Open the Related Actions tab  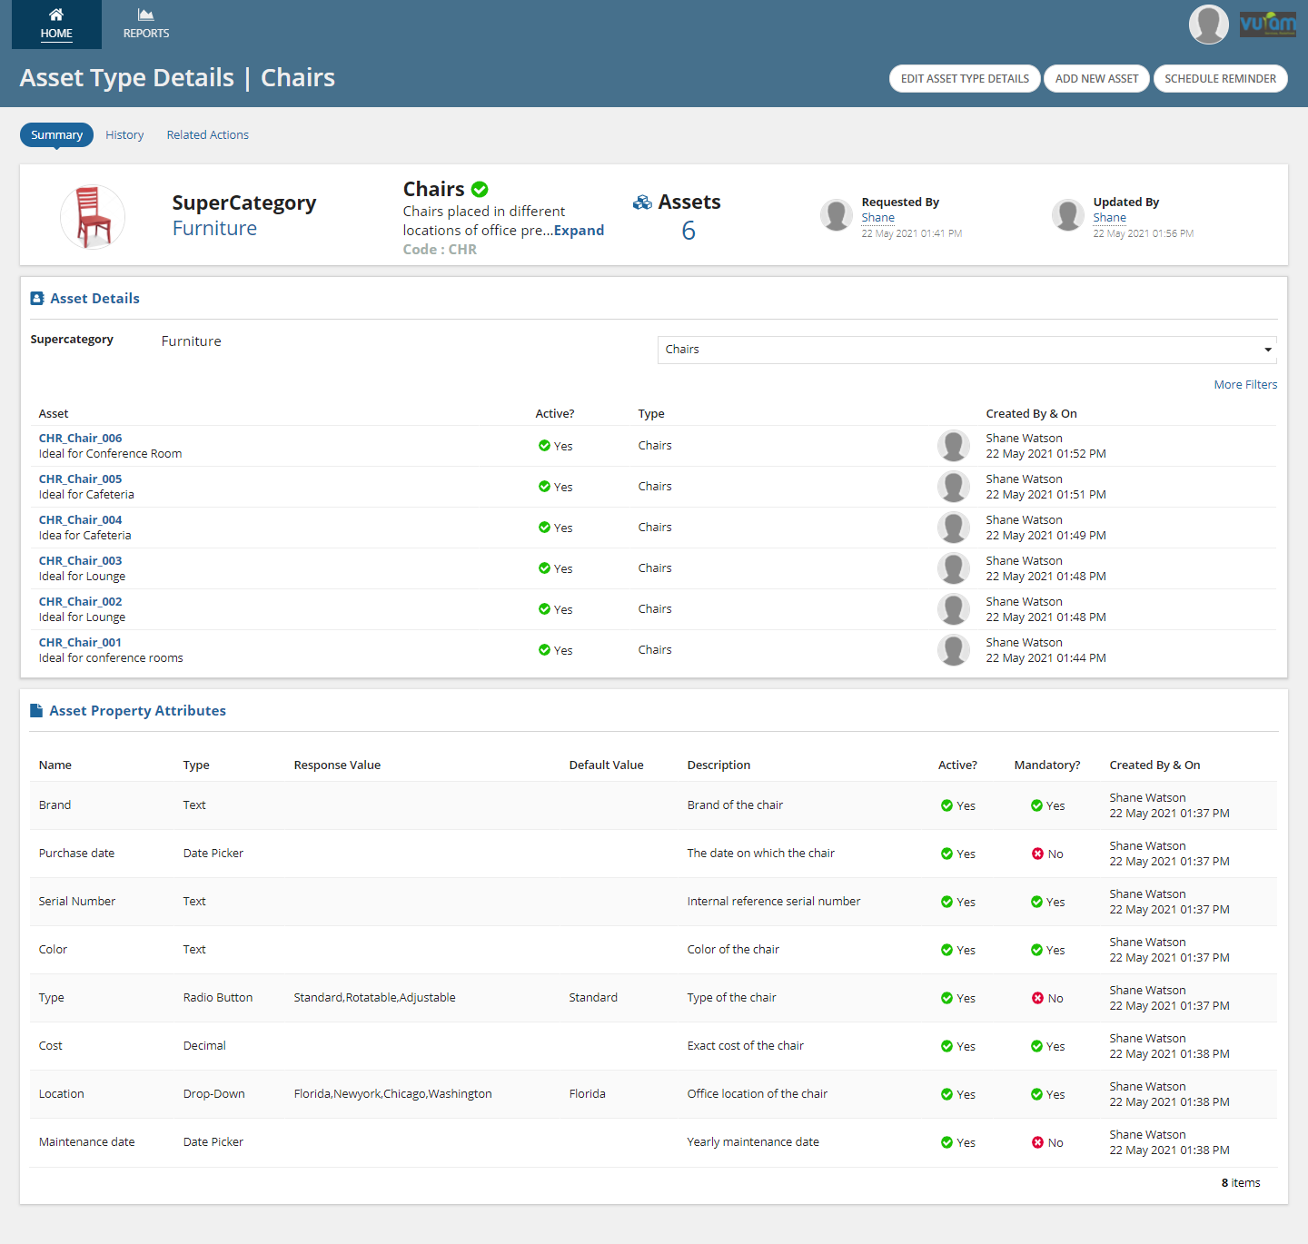point(207,134)
